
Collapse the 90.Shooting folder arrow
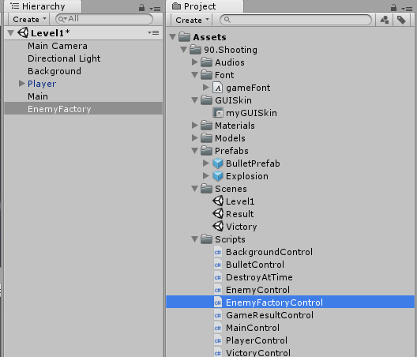(183, 50)
